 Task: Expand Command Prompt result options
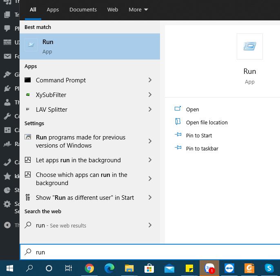(150, 80)
